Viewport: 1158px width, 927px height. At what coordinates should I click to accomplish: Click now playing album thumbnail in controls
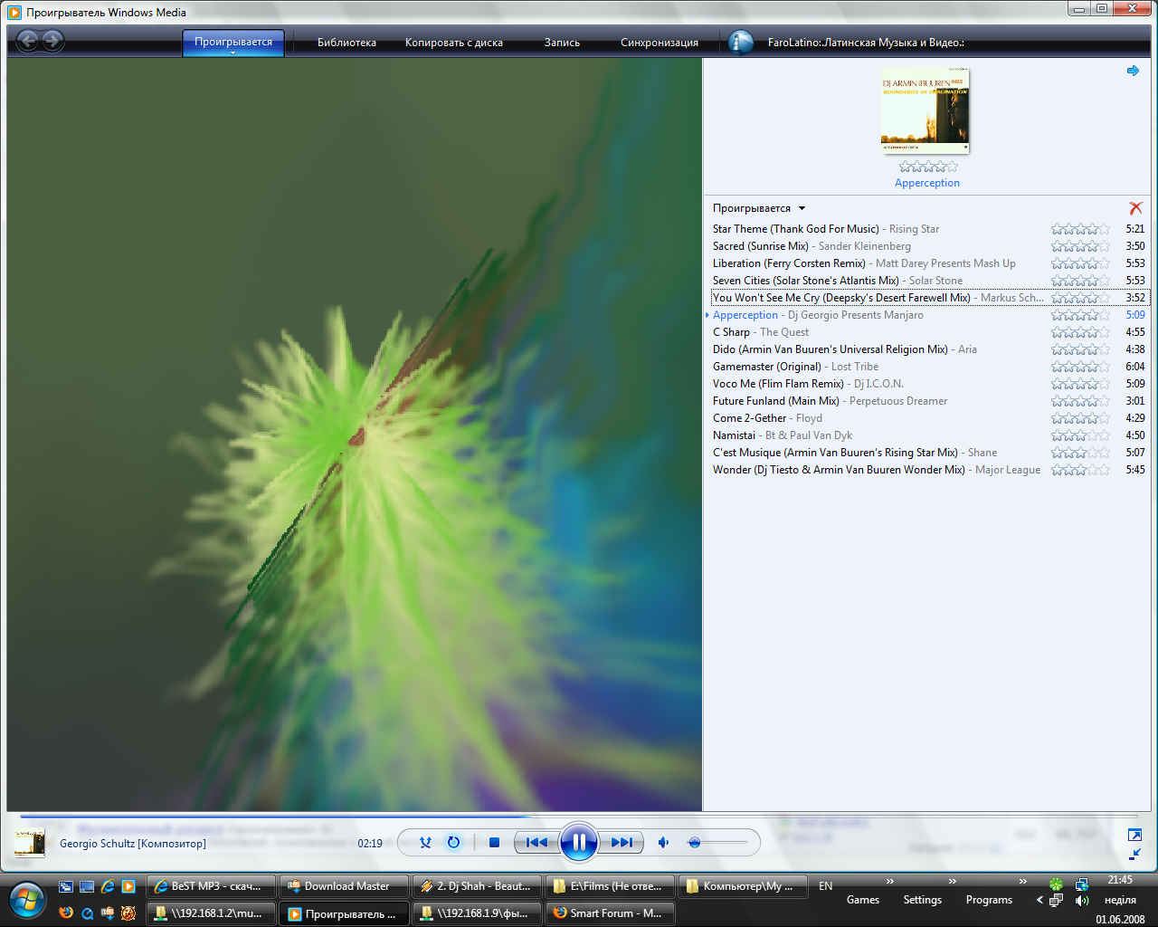click(29, 843)
